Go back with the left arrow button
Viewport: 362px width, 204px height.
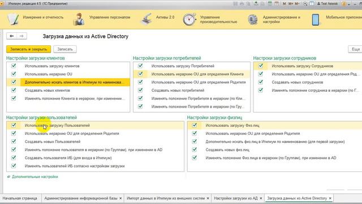11,36
